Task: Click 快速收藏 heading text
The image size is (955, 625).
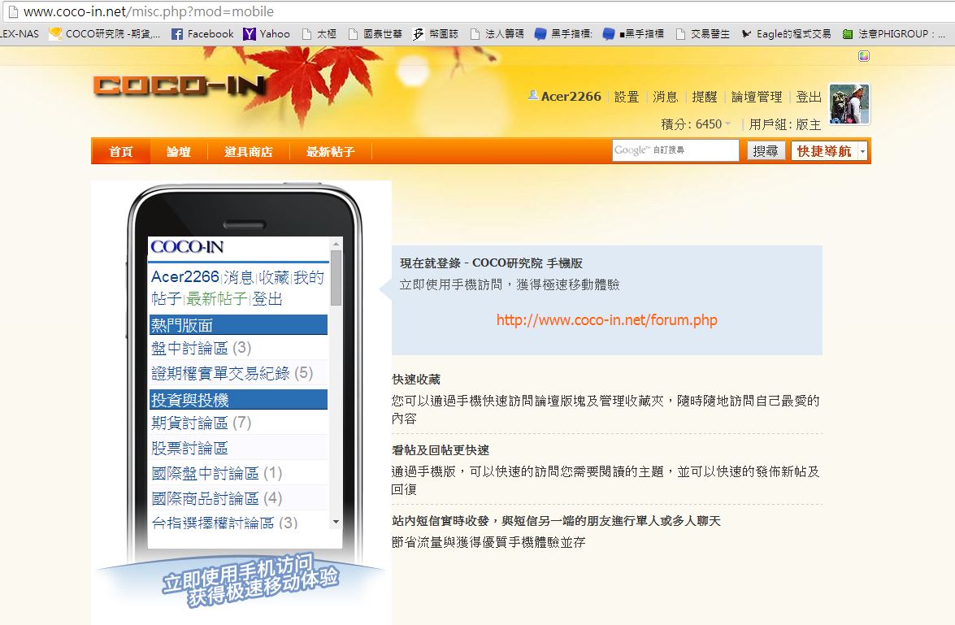Action: pos(416,380)
